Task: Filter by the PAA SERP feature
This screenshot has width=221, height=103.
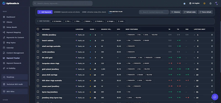Action: 68,21
